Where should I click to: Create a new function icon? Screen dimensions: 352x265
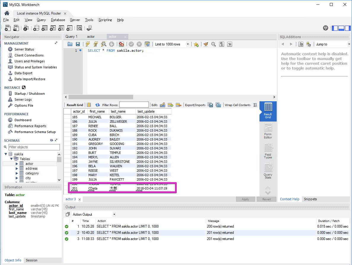click(x=70, y=28)
